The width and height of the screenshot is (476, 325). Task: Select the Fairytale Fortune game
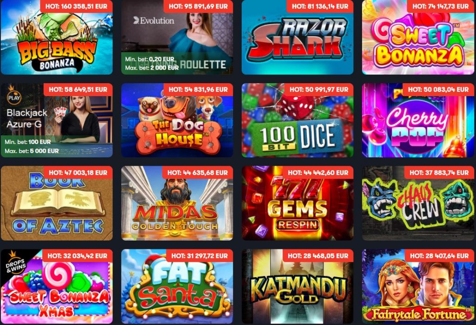point(418,286)
